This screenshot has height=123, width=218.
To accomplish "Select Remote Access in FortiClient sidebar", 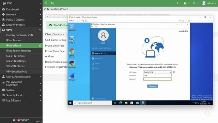I will [103, 53].
